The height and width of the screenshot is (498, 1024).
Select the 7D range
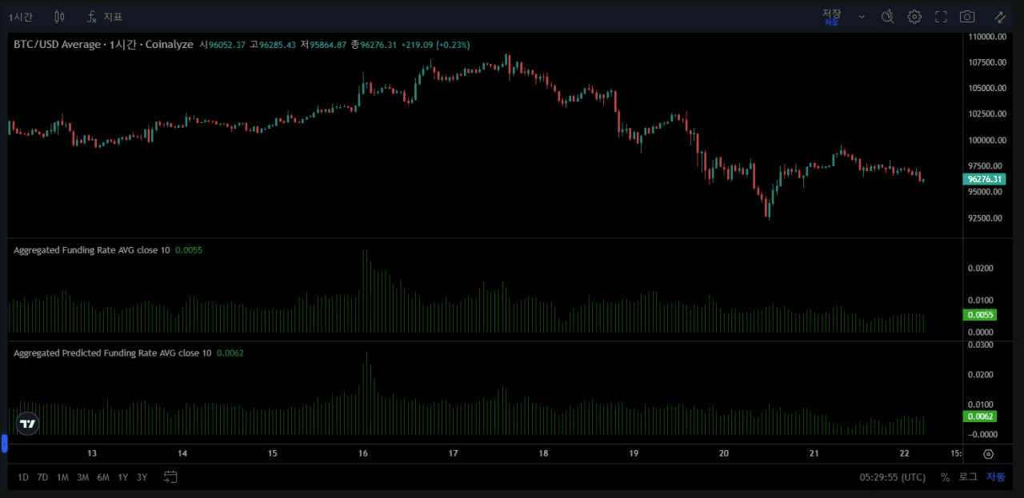tap(42, 477)
